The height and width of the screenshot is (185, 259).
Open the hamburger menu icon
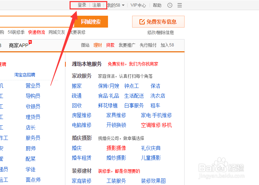180,5
